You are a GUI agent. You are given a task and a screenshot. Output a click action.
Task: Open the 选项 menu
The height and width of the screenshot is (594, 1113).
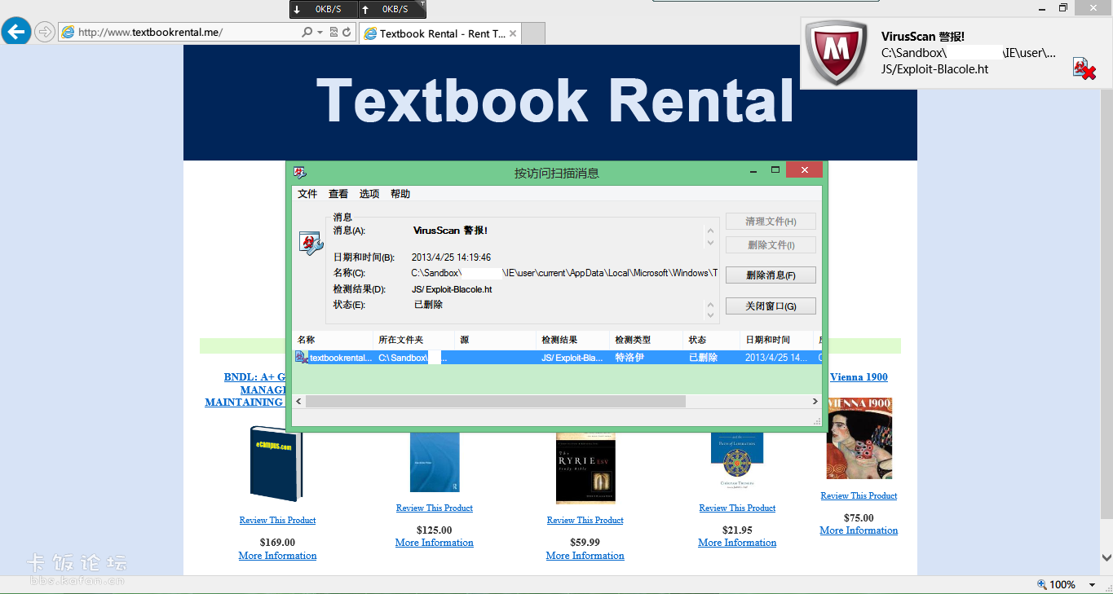(x=369, y=194)
